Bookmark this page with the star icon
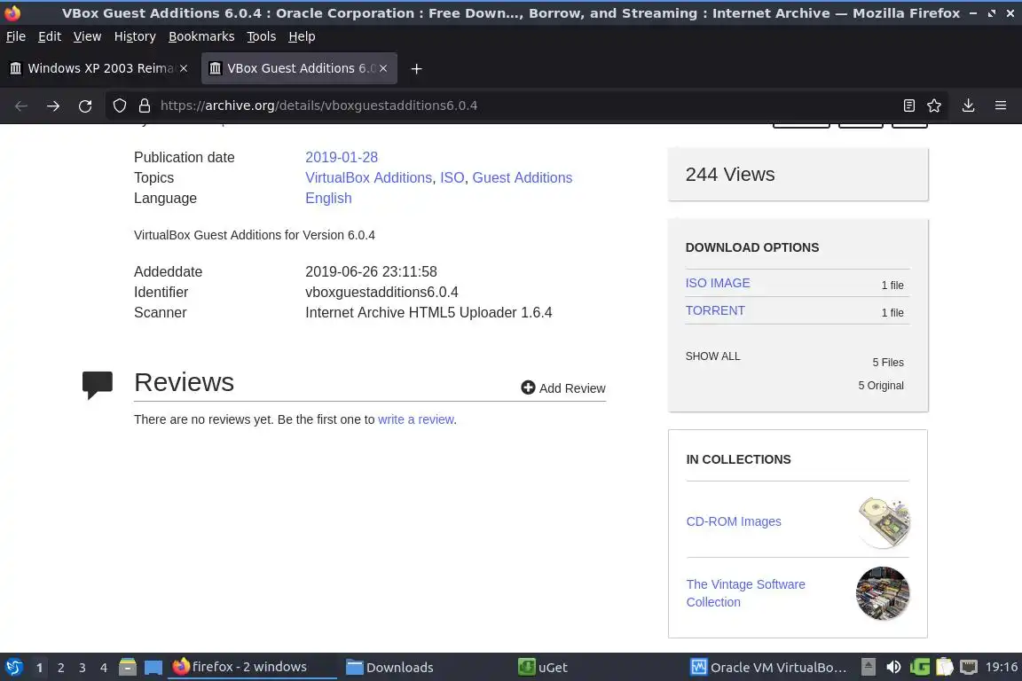1022x681 pixels. pos(934,106)
